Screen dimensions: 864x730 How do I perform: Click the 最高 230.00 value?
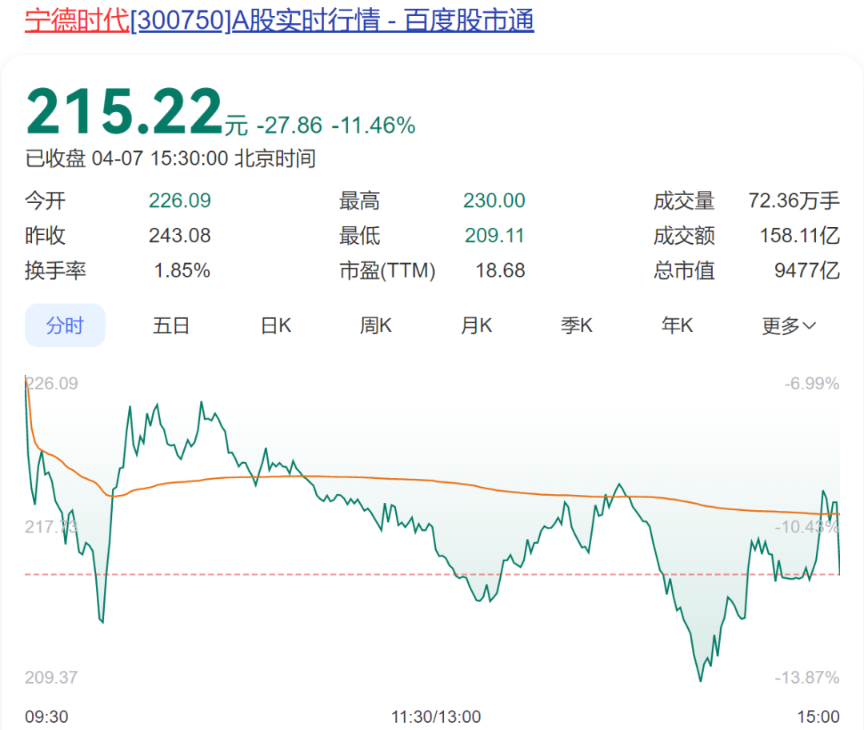(494, 201)
